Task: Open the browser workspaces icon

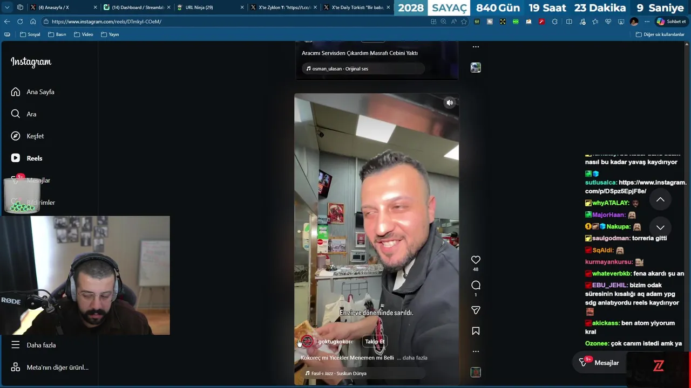Action: click(20, 8)
